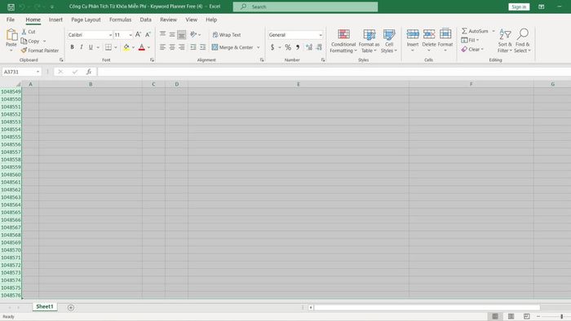This screenshot has width=571, height=321.
Task: Toggle Italic formatting
Action: (82, 47)
